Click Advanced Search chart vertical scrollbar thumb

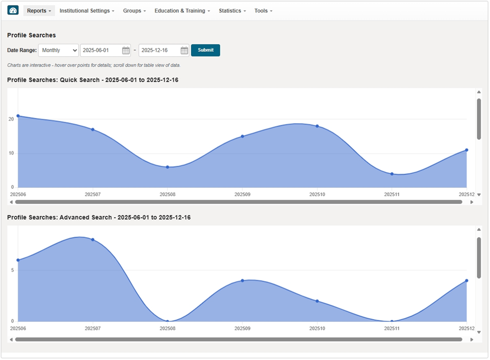479,258
